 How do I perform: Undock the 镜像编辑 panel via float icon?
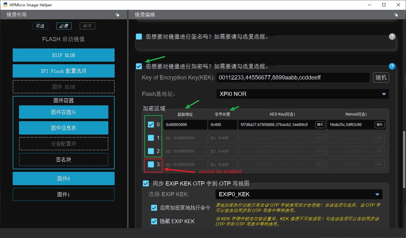[x=396, y=15]
